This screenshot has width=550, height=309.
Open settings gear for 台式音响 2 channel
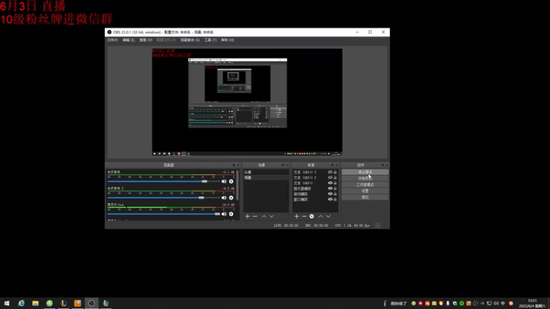[x=231, y=198]
